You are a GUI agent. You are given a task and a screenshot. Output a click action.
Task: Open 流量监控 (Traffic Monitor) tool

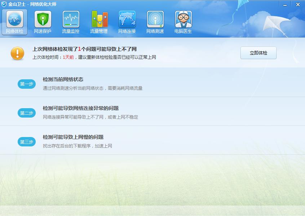click(71, 21)
